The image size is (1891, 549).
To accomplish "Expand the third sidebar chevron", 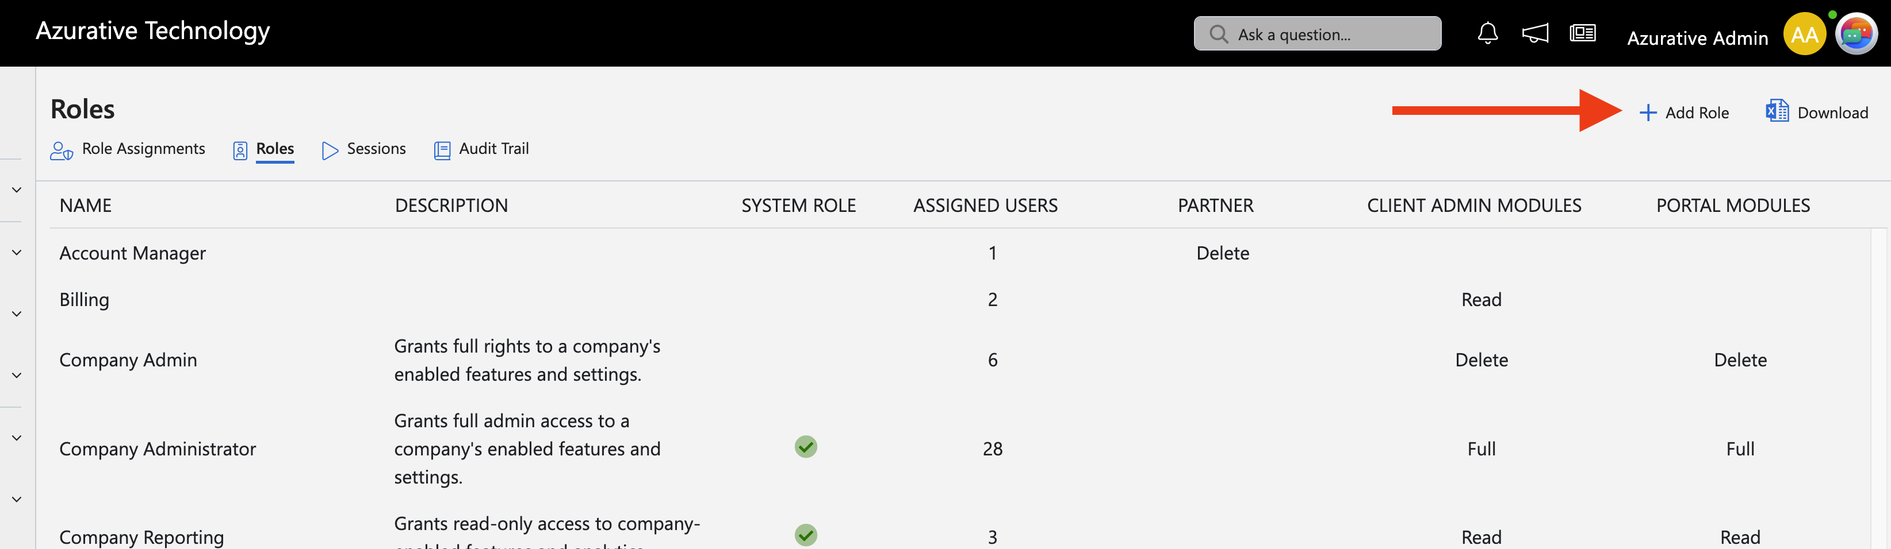I will [x=17, y=314].
